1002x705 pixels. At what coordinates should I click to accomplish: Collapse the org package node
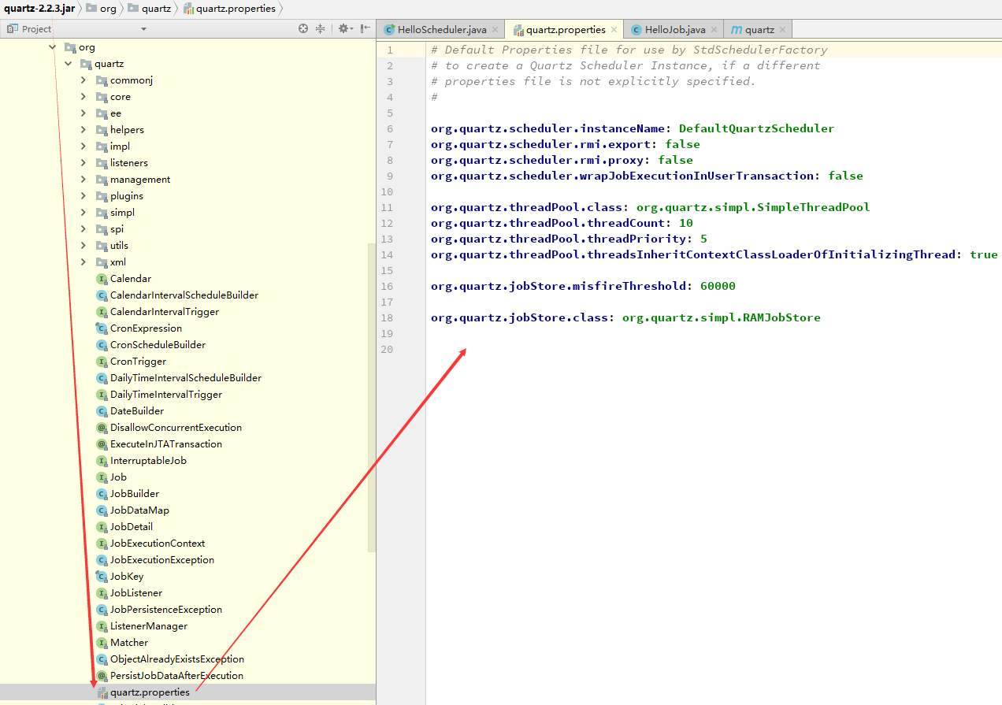click(x=53, y=47)
